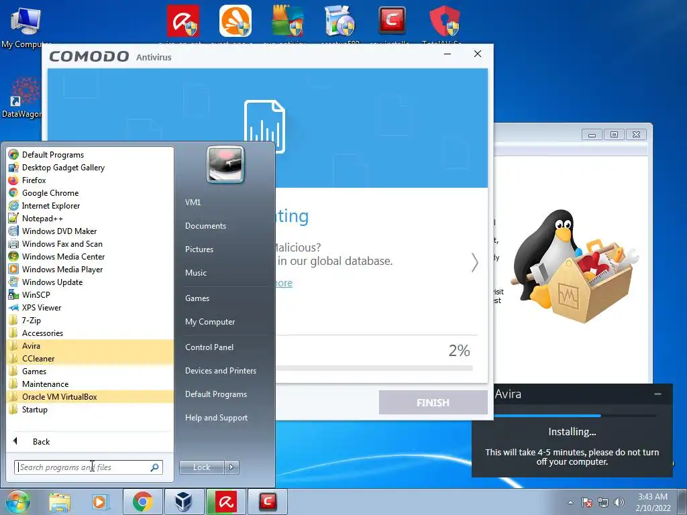The width and height of the screenshot is (687, 515).
Task: Open Default Programs in the right pane
Action: (216, 394)
